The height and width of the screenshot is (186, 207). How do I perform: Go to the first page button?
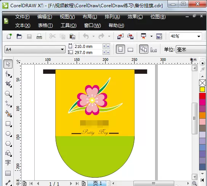pyautogui.click(x=31, y=183)
